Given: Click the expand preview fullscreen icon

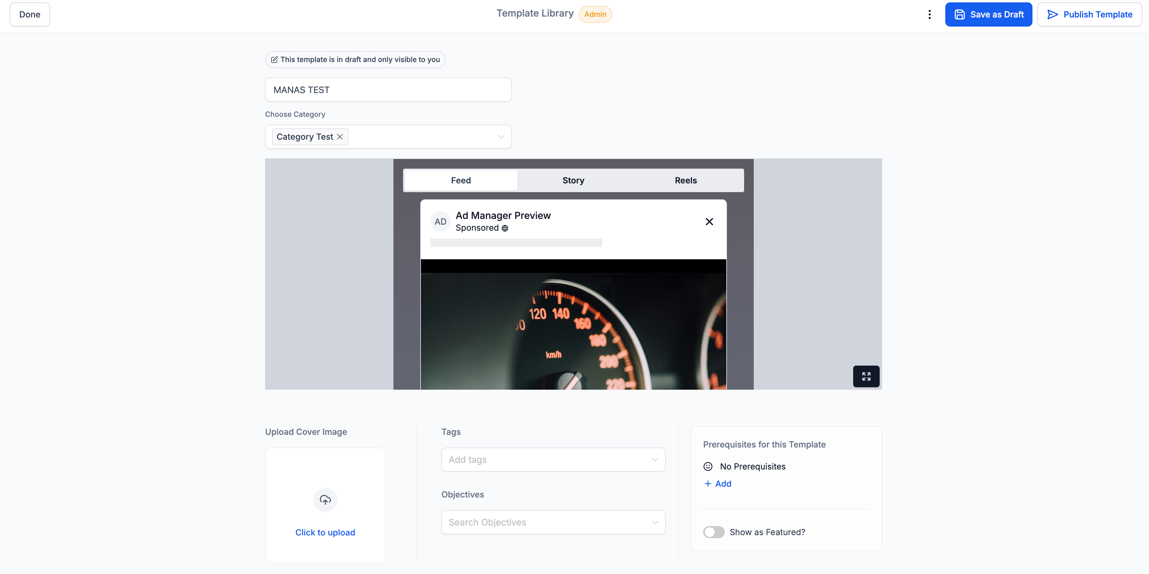Looking at the screenshot, I should tap(866, 376).
